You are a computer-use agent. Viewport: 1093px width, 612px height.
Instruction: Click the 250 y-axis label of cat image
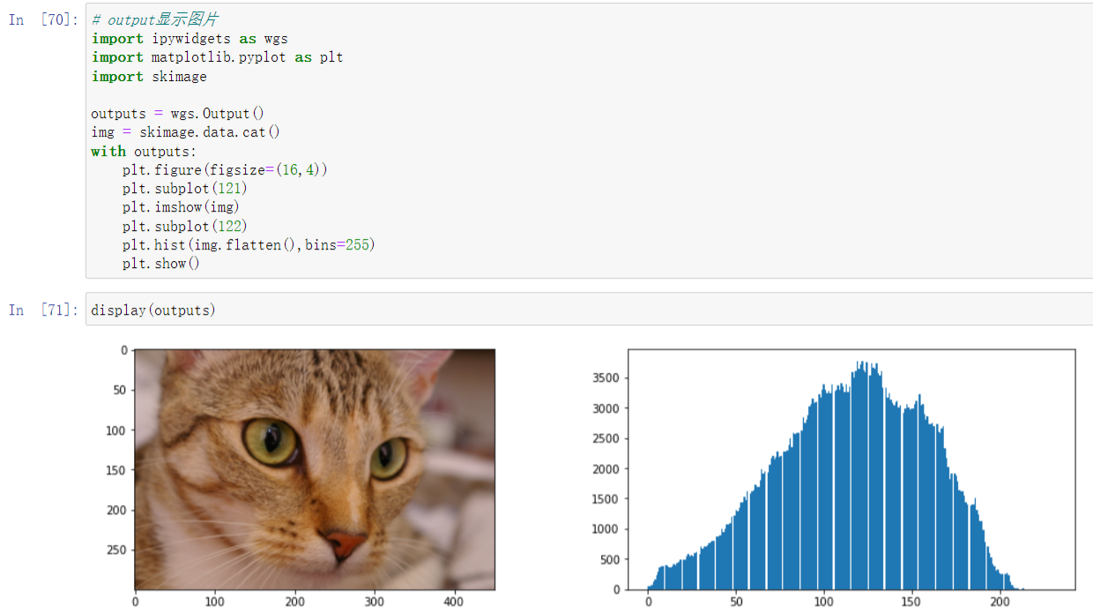(117, 550)
